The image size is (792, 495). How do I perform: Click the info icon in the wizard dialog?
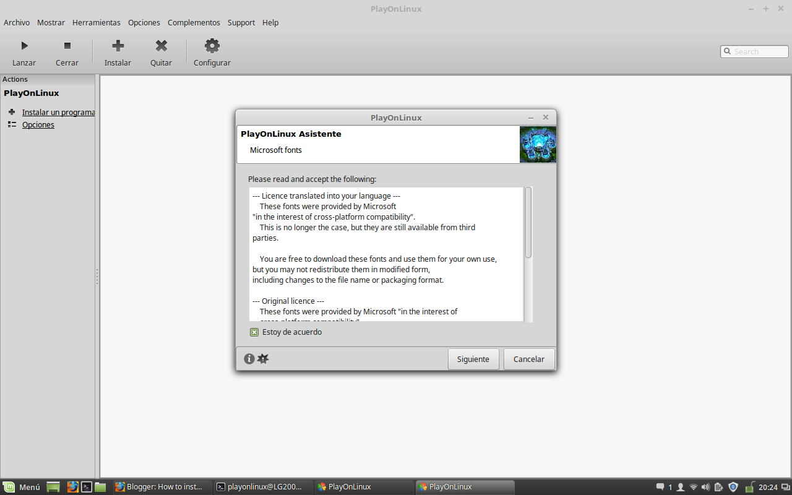pyautogui.click(x=249, y=359)
